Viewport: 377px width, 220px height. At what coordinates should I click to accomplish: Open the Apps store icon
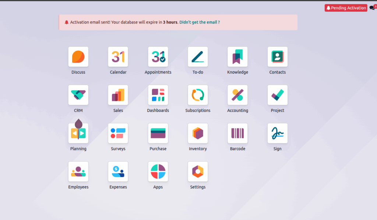point(158,171)
